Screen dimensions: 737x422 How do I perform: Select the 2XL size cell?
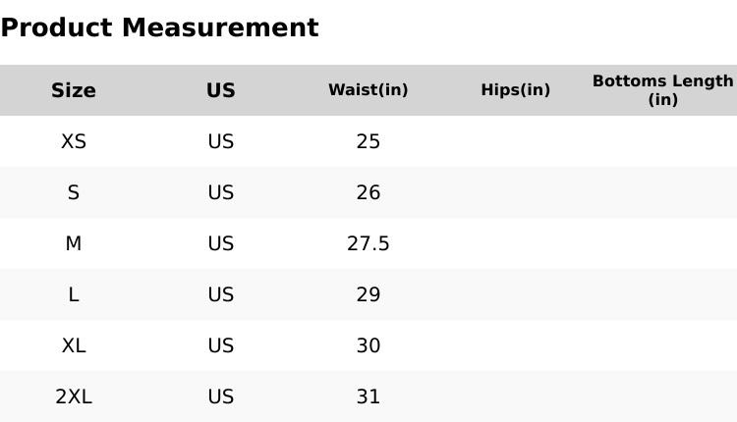[74, 396]
